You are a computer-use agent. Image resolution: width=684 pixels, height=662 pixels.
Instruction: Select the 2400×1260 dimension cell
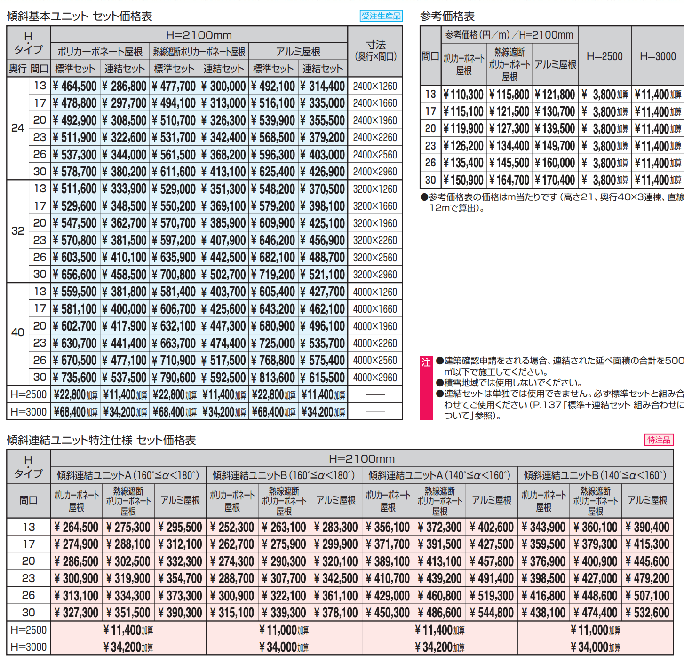coord(375,86)
